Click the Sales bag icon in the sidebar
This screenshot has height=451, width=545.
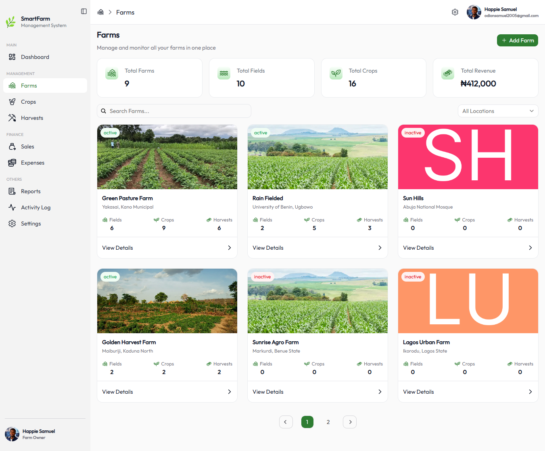pos(12,146)
